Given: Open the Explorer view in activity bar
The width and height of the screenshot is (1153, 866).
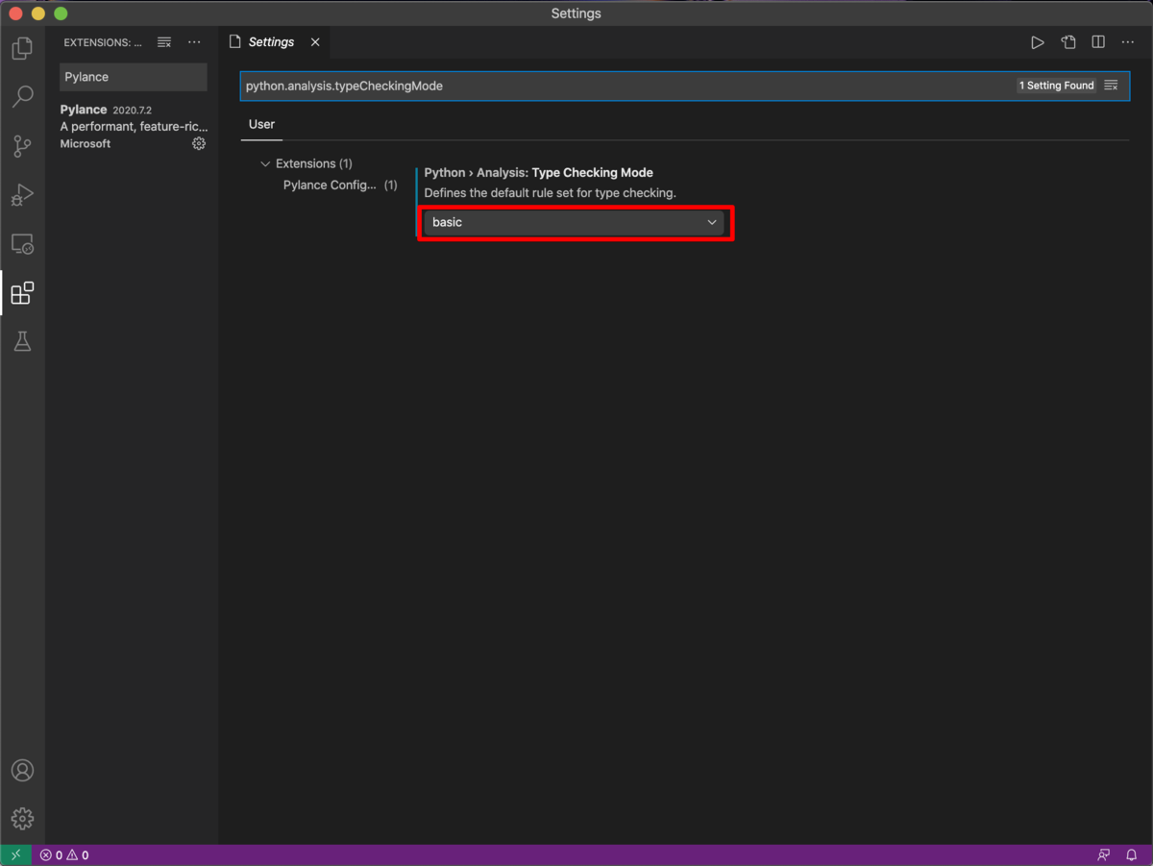Looking at the screenshot, I should tap(22, 48).
